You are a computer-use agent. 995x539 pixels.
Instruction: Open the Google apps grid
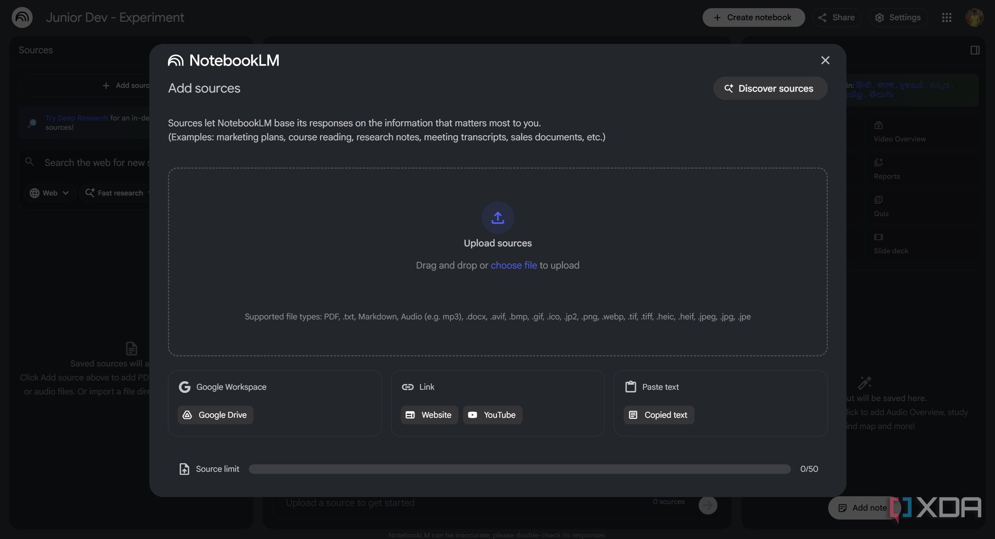pyautogui.click(x=946, y=17)
